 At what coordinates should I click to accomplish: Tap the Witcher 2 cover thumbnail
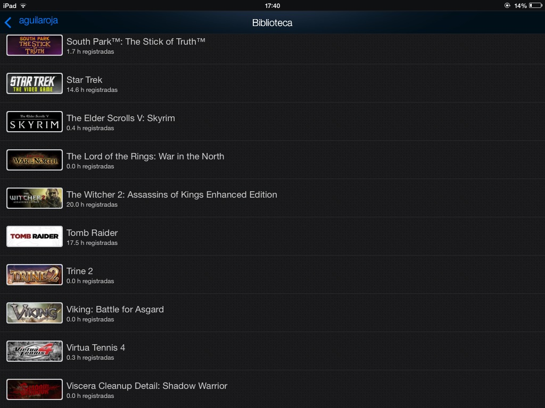tap(35, 198)
